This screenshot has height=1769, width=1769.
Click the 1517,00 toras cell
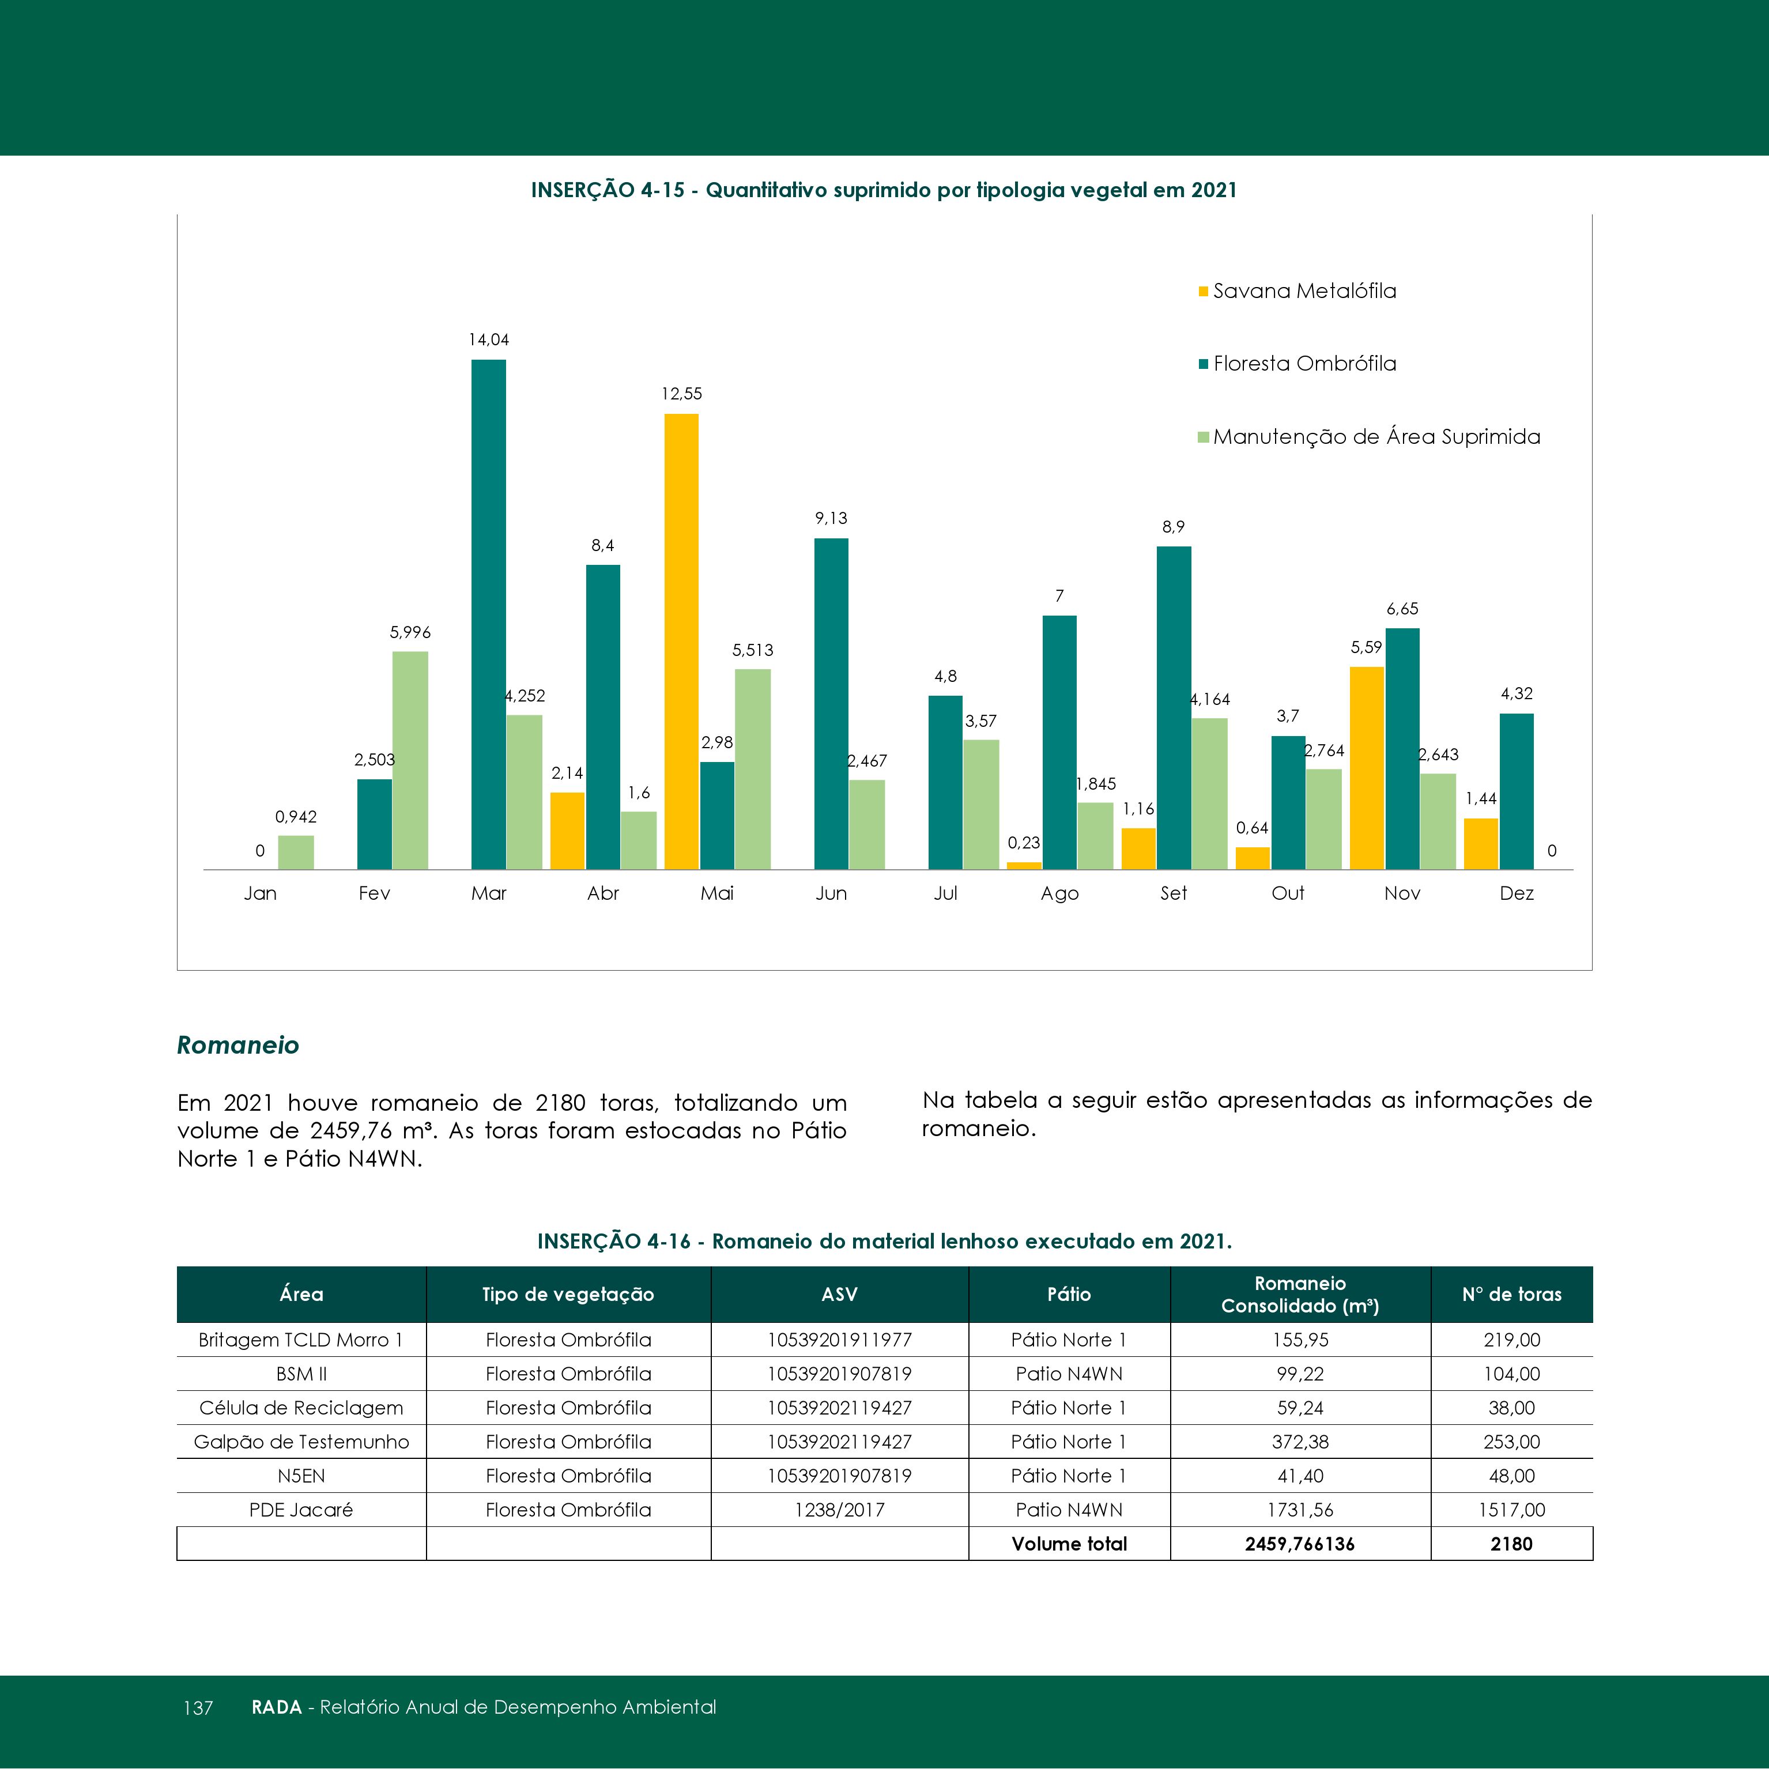[x=1512, y=1510]
